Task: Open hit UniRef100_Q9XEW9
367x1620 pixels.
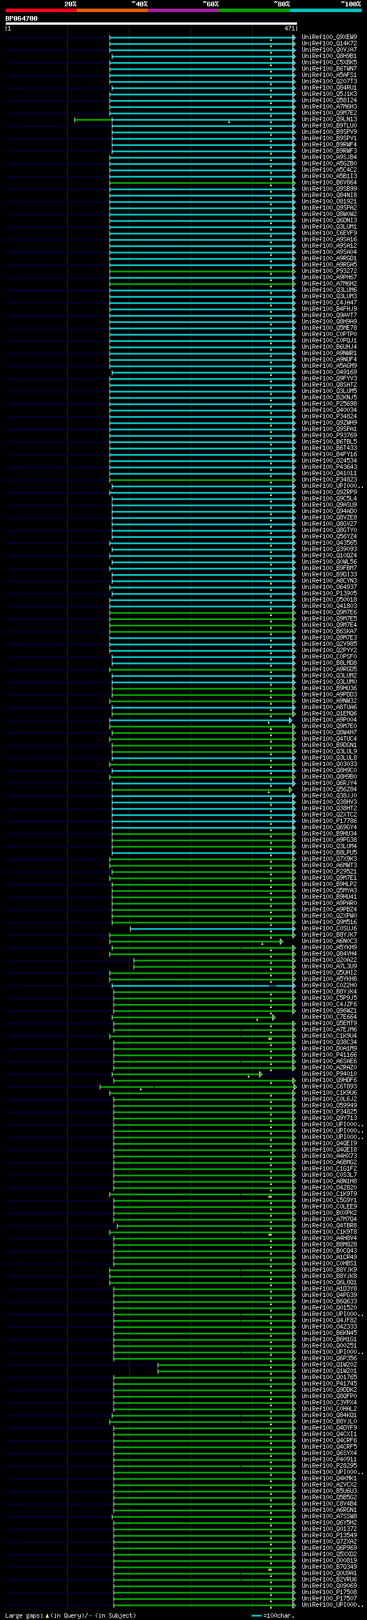Action: click(x=329, y=37)
